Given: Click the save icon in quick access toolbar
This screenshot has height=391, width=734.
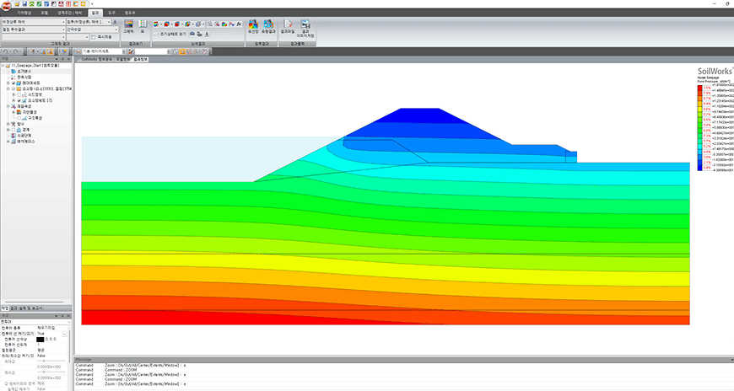Looking at the screenshot, I should (25, 3).
